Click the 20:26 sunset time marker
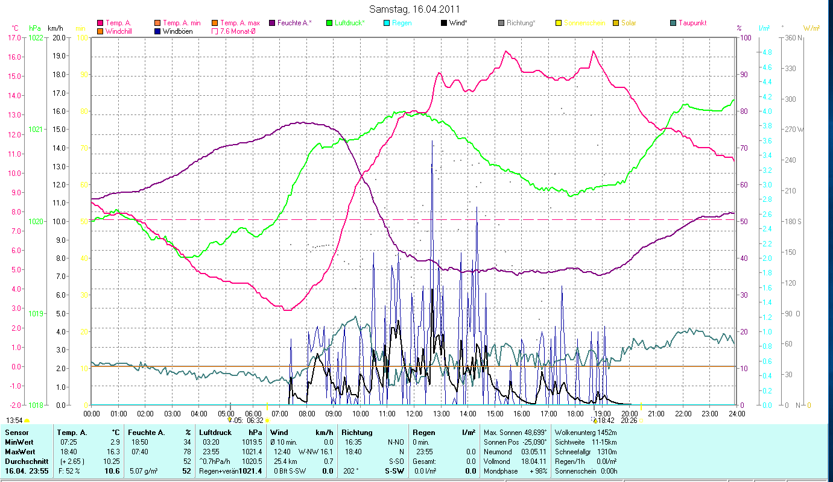 629,420
